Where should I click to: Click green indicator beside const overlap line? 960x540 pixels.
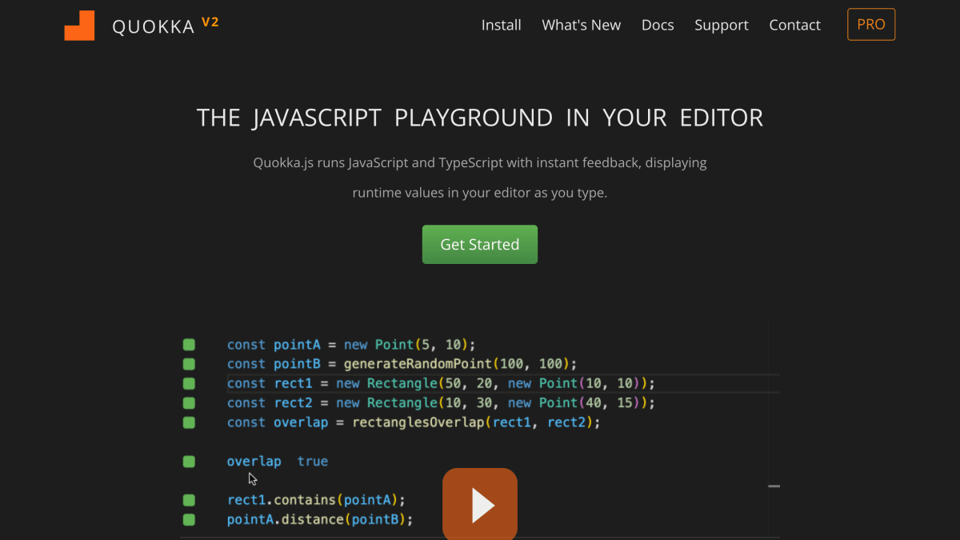point(189,422)
